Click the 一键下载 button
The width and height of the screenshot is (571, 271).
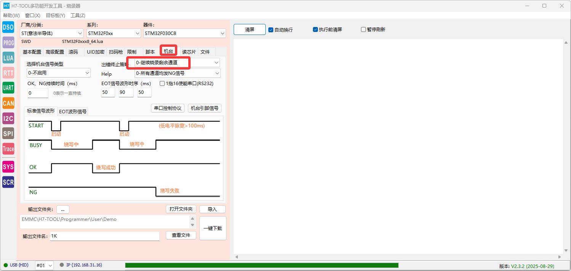213,228
